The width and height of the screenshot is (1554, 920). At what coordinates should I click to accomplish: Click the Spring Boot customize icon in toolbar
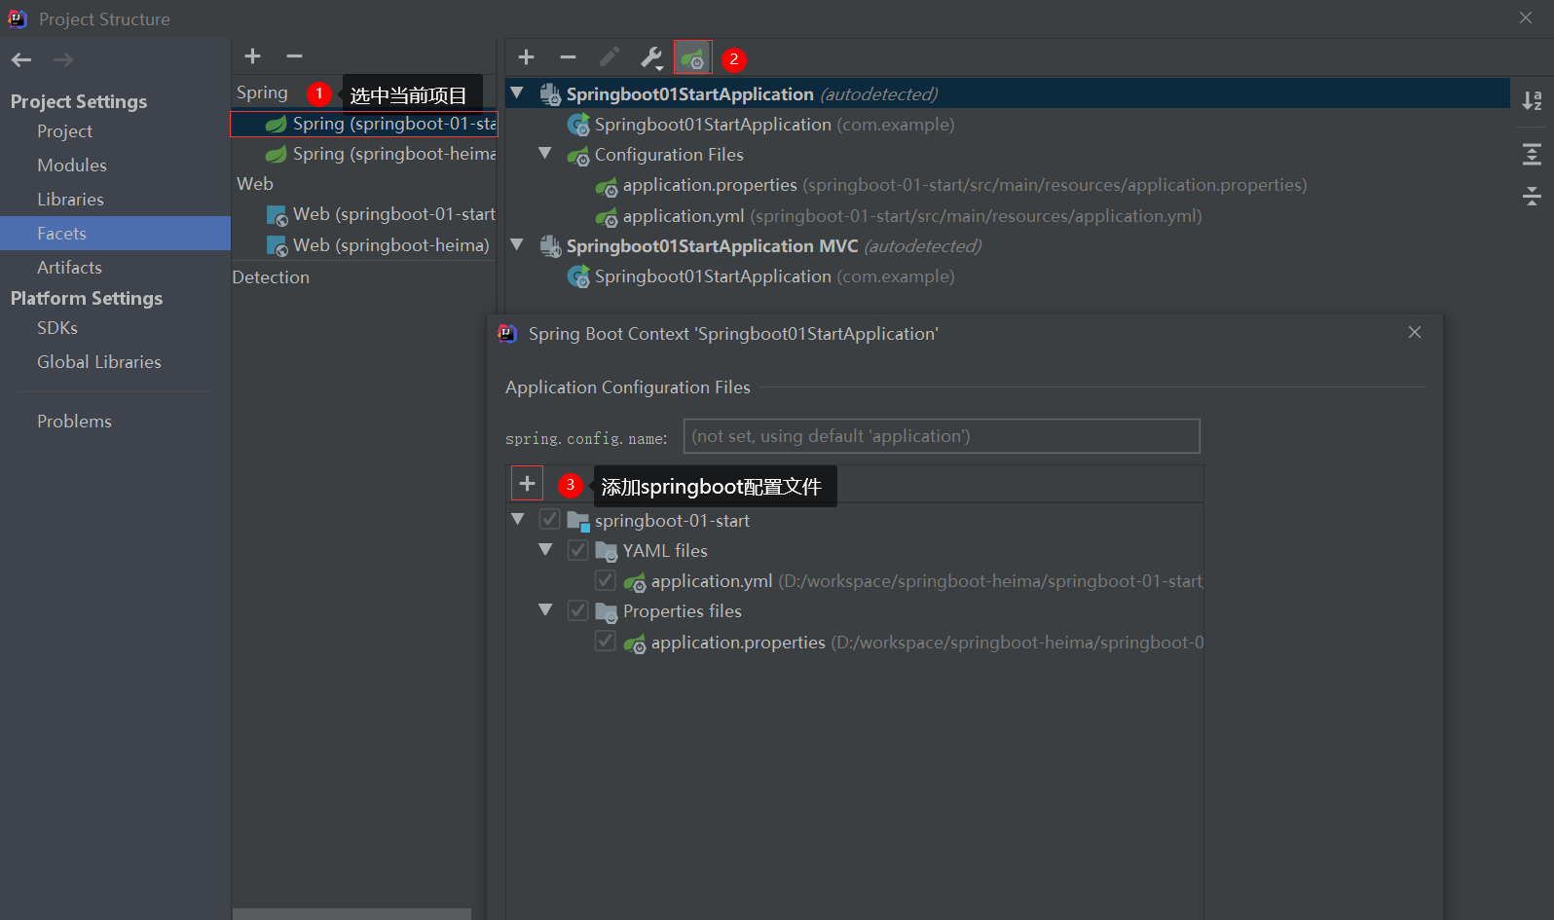pos(692,58)
